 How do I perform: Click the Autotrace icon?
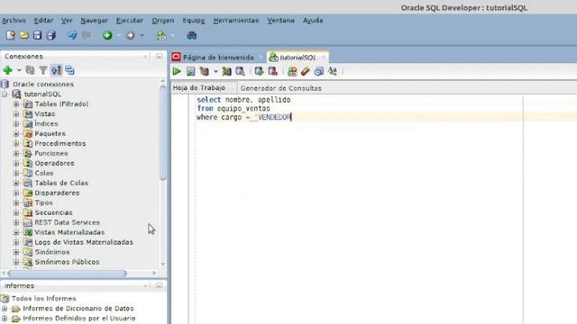point(226,71)
